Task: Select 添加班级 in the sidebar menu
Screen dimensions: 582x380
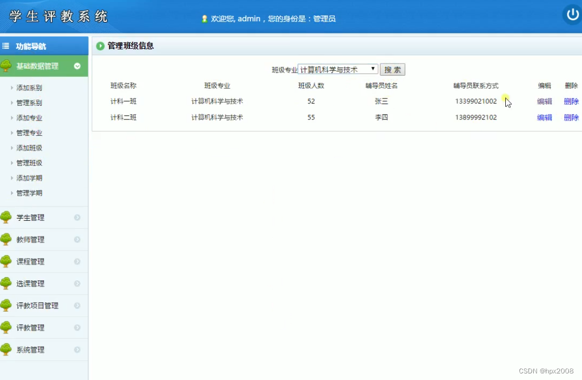Action: [x=28, y=147]
